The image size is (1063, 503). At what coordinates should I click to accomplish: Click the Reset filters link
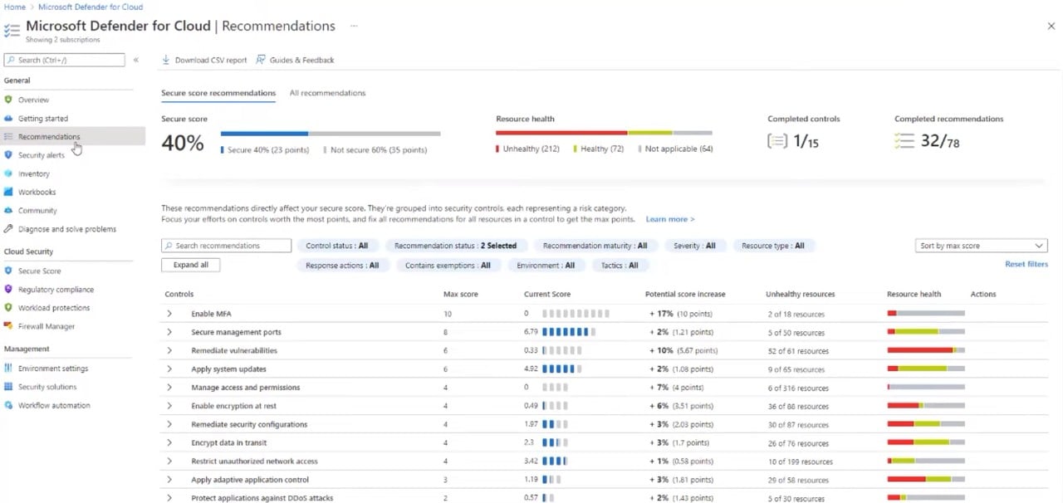tap(1026, 264)
